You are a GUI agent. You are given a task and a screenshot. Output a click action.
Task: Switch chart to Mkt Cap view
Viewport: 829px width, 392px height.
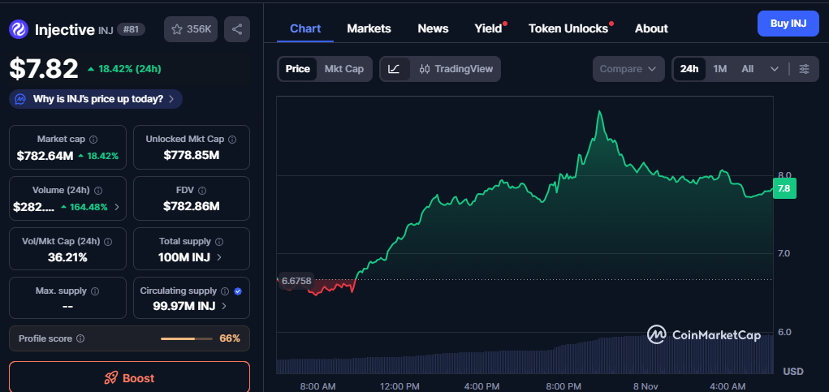(344, 69)
